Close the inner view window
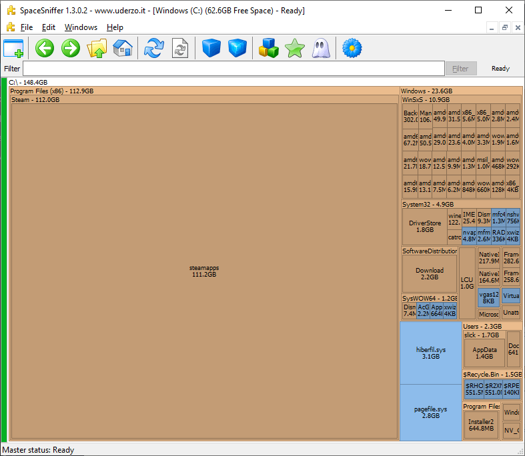The height and width of the screenshot is (456, 525). pos(518,27)
